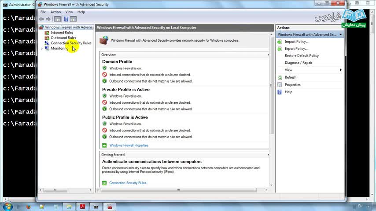The image size is (376, 211).
Task: Show hidden system tray icons
Action: tap(369, 207)
